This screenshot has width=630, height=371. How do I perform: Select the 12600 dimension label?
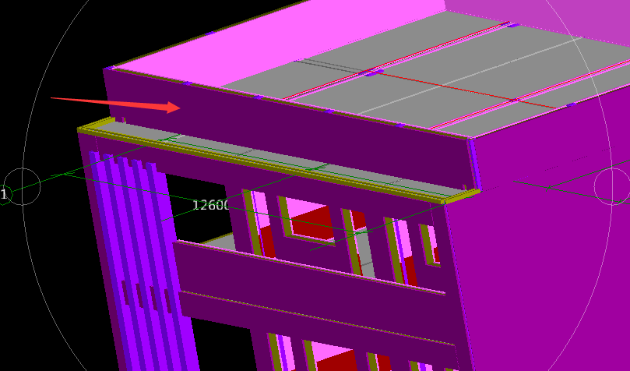pos(211,205)
